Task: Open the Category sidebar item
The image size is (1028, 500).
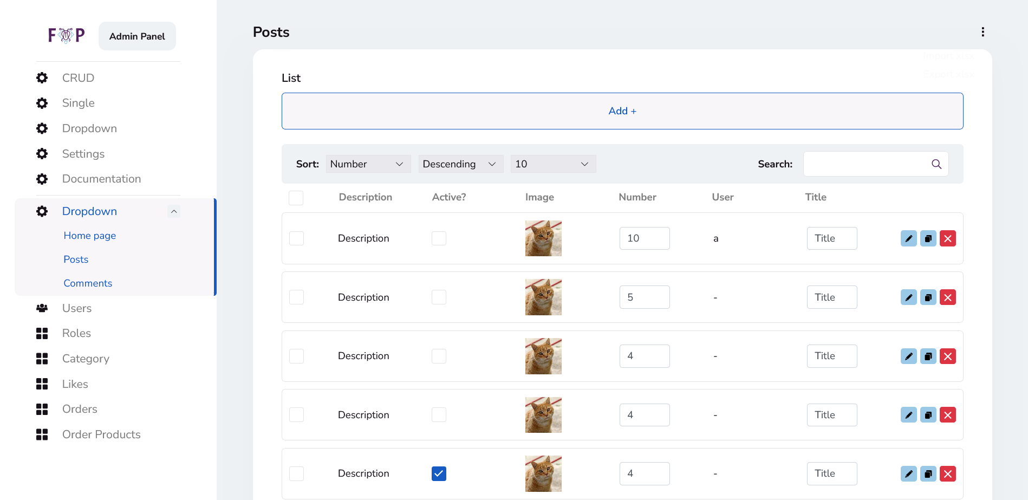Action: 86,359
